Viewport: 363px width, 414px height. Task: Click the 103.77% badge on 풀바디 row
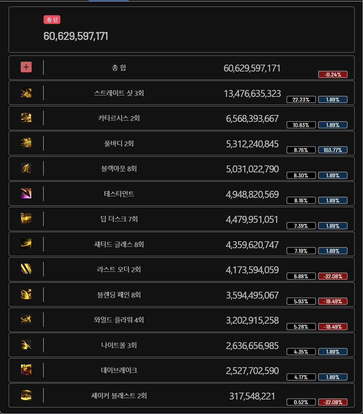[332, 150]
